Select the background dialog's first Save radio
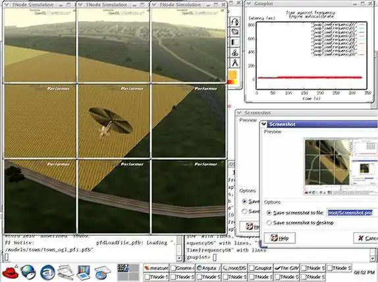This screenshot has height=282, width=378. pyautogui.click(x=244, y=201)
